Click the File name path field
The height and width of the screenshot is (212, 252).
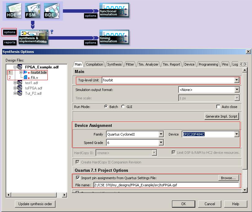[166, 185]
